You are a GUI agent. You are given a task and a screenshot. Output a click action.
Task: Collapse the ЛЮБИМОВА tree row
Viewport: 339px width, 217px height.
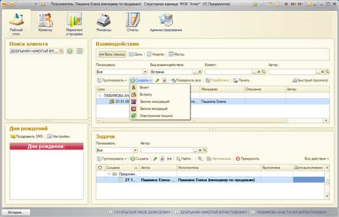click(99, 95)
